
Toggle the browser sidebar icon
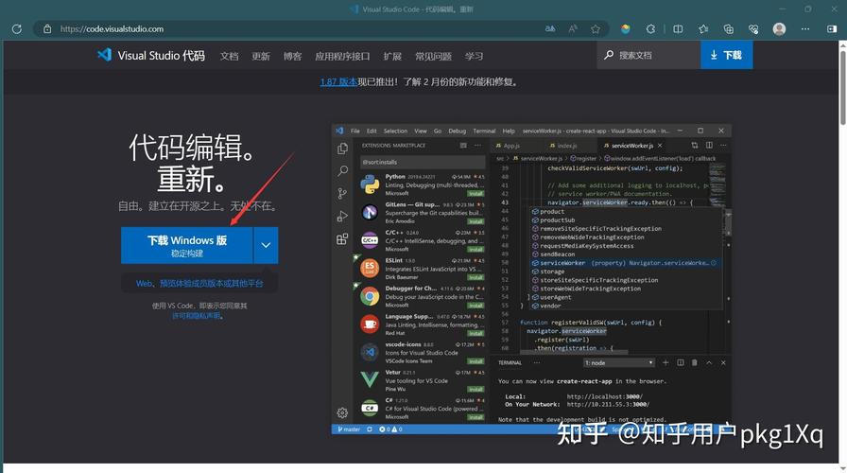pos(832,29)
